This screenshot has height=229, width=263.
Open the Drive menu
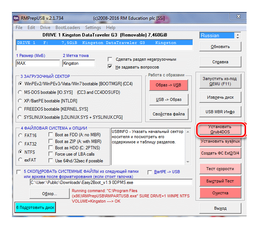click(45, 28)
